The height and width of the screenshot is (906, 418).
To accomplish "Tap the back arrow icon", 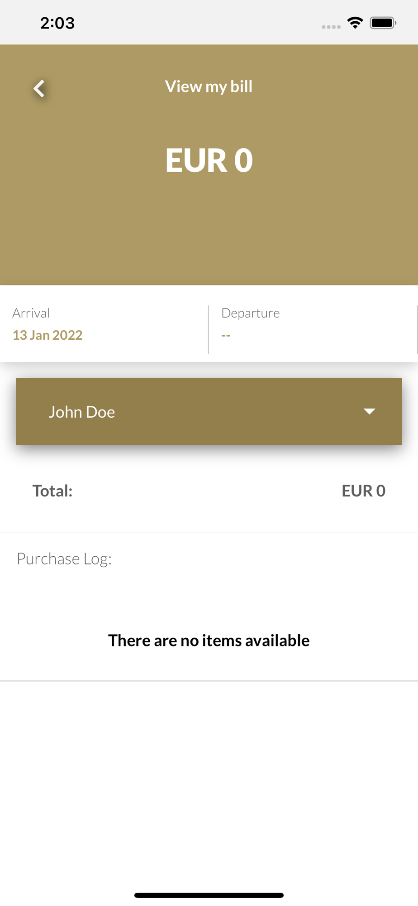I will coord(39,88).
